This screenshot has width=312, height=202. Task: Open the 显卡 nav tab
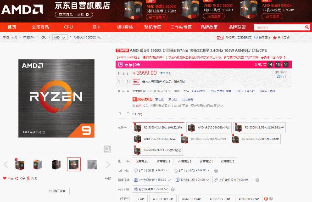[96, 27]
